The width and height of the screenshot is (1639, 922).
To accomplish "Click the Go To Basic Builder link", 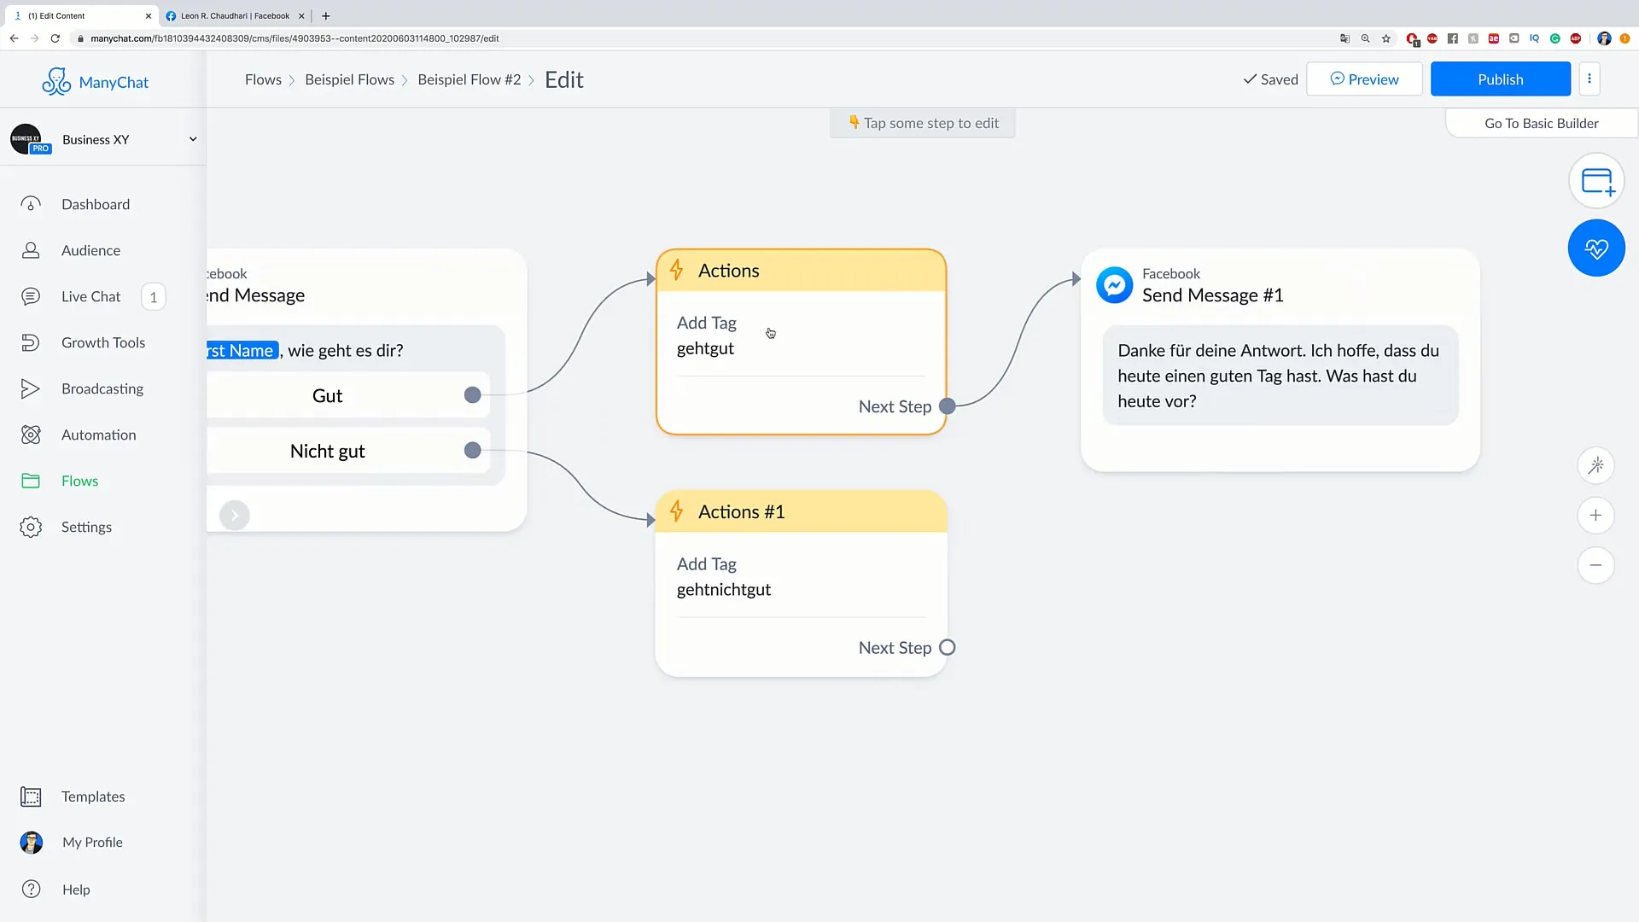I will (x=1541, y=123).
